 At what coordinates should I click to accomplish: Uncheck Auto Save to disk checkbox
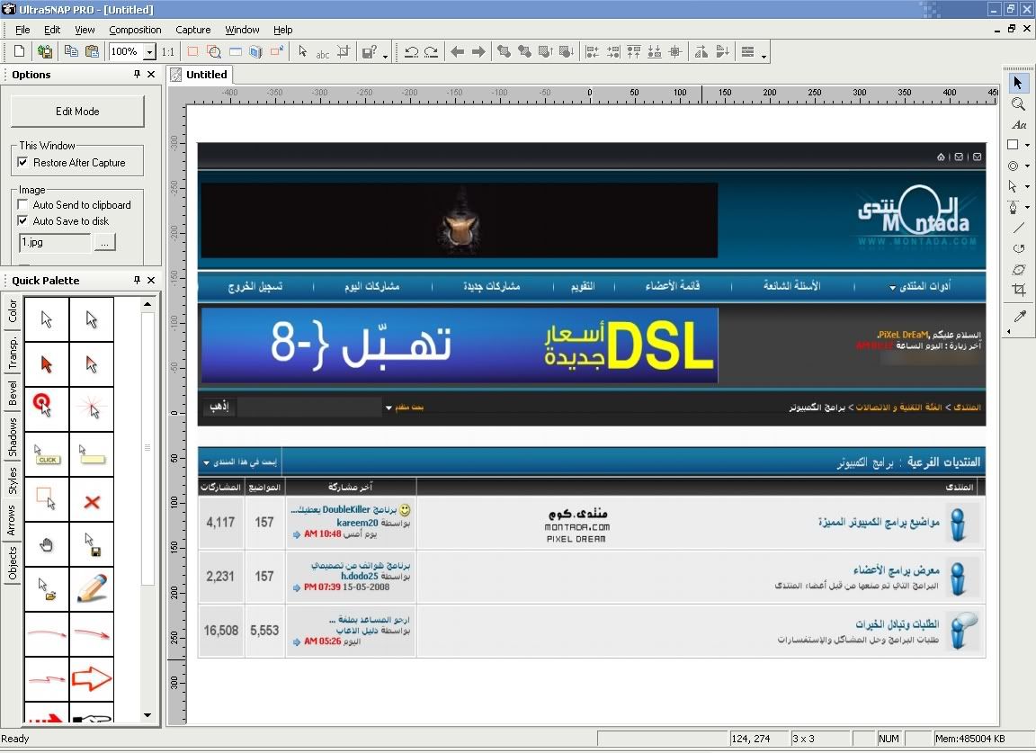coord(22,220)
